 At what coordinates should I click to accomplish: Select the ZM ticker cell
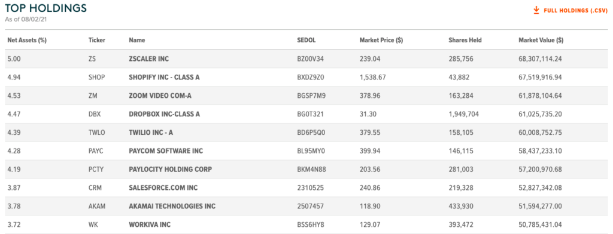point(93,96)
